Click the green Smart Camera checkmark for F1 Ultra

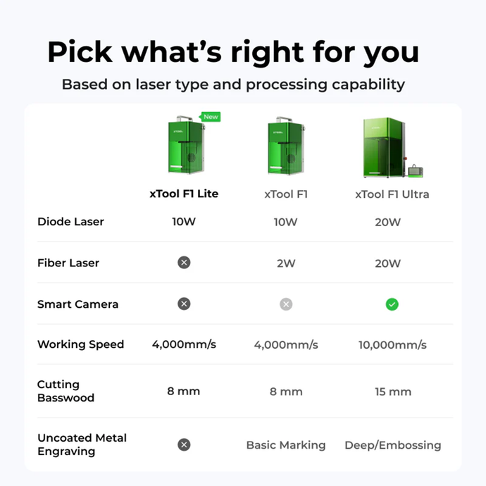click(x=392, y=304)
